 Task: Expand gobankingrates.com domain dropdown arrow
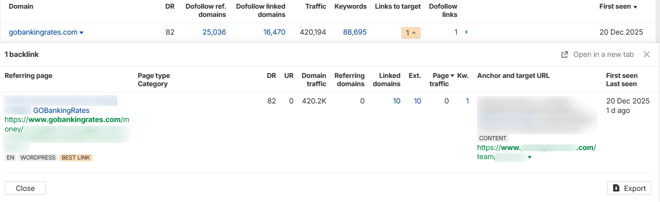tap(81, 33)
